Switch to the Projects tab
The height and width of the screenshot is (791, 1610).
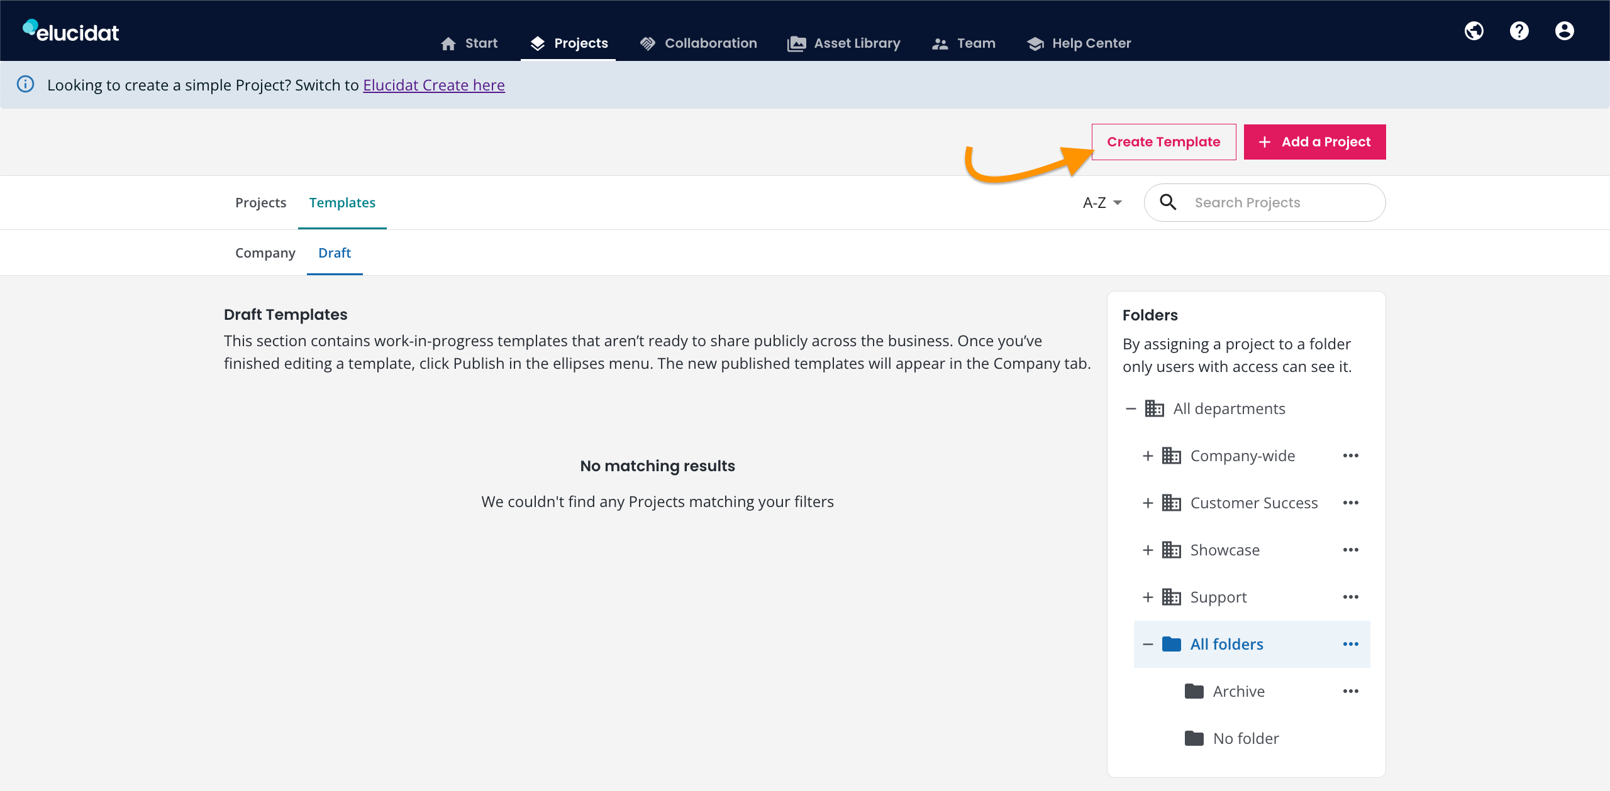[260, 202]
